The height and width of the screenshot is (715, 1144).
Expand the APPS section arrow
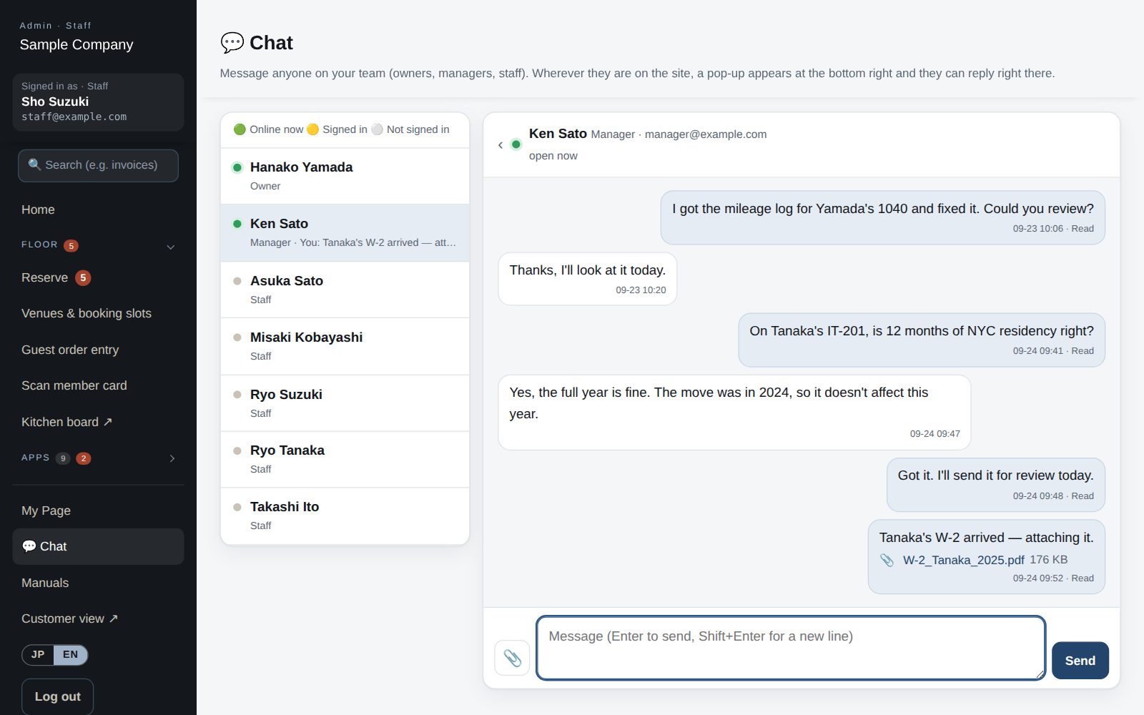(172, 458)
